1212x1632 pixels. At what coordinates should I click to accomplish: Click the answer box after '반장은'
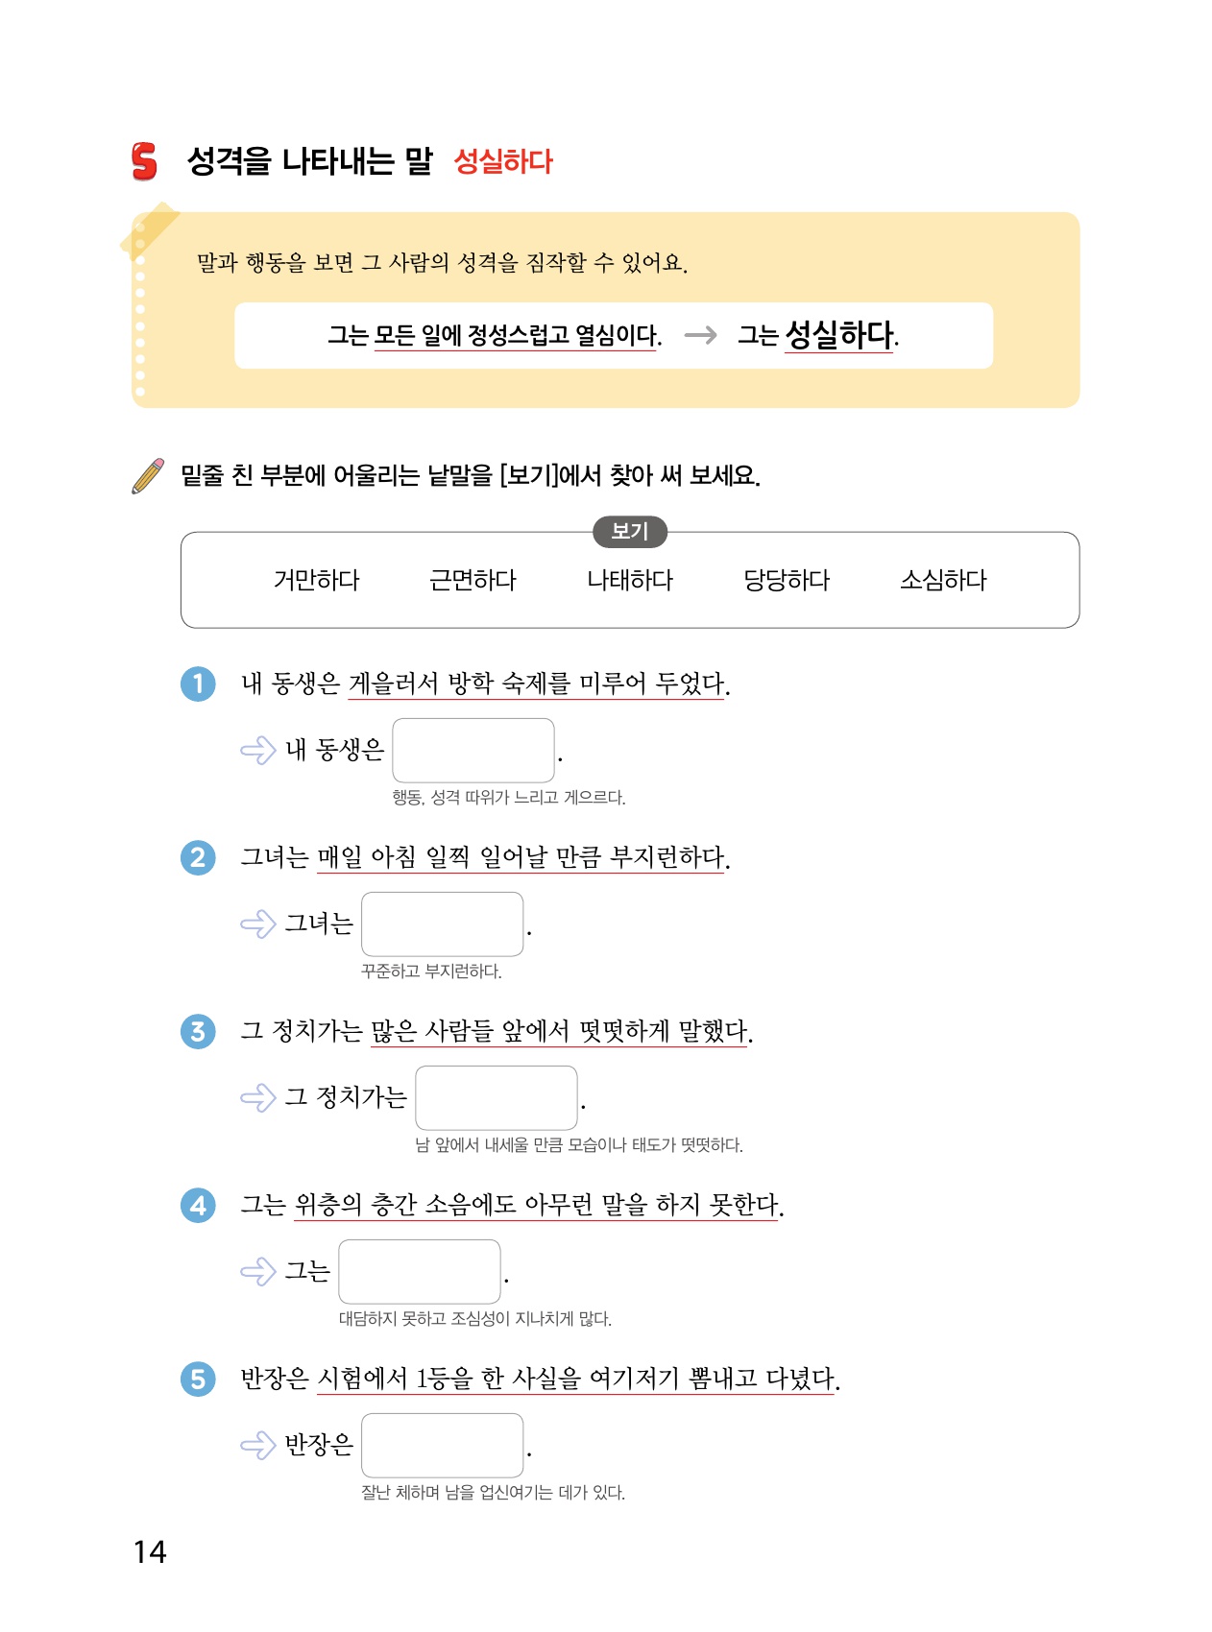(x=443, y=1445)
